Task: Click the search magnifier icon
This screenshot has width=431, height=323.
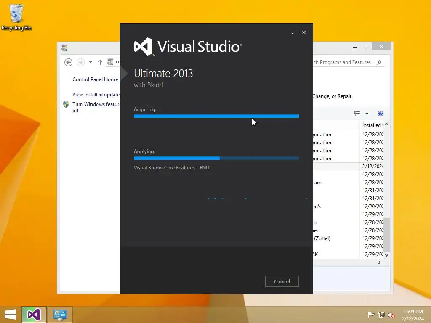Action: tap(379, 62)
